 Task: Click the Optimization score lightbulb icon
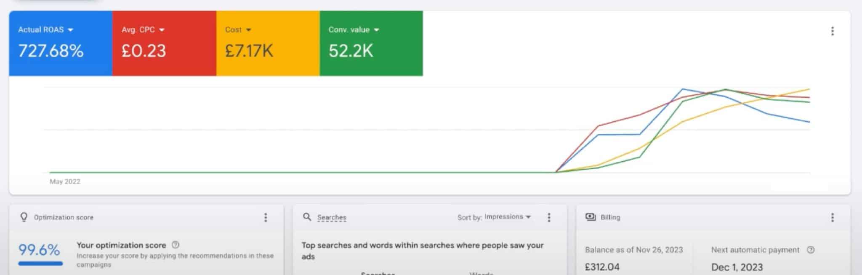pyautogui.click(x=24, y=217)
